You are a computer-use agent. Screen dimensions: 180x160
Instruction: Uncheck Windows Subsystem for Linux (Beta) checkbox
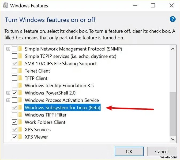coord(15,108)
